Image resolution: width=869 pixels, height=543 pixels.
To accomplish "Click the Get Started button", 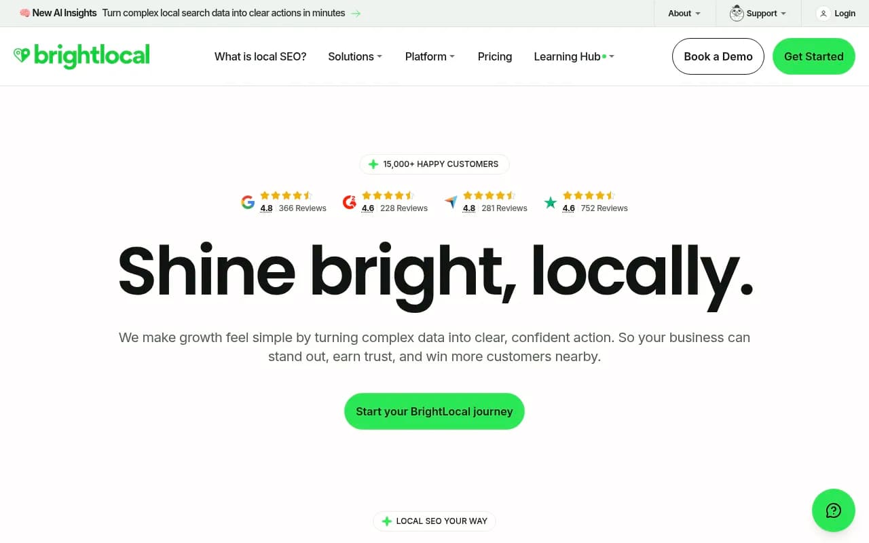I will (x=813, y=57).
